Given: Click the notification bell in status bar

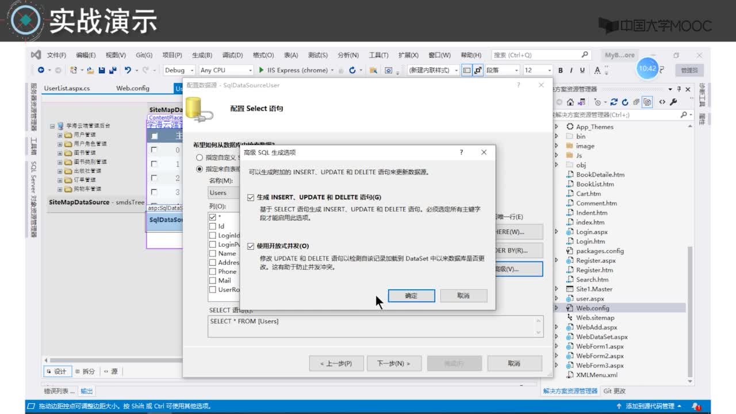Looking at the screenshot, I should pyautogui.click(x=696, y=407).
